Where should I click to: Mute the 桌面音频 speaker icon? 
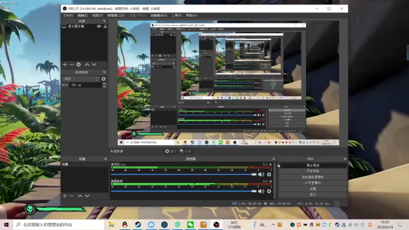[x=261, y=191]
